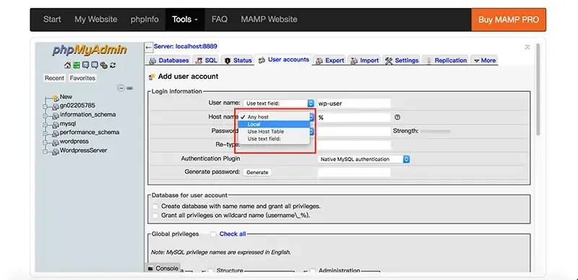Open the Recent tables button
Image resolution: width=578 pixels, height=280 pixels.
coord(54,78)
